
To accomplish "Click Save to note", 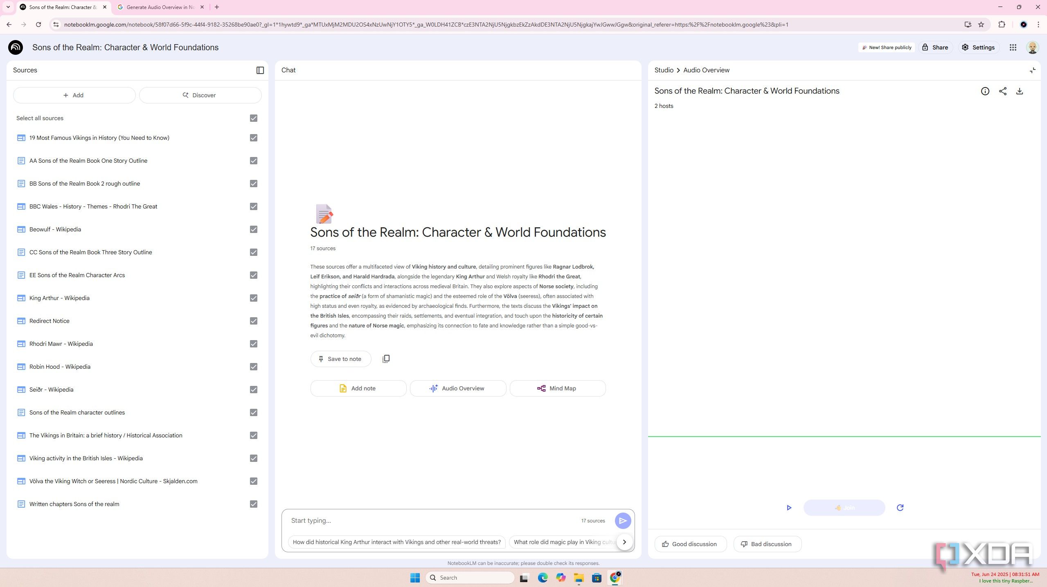I will [x=340, y=359].
